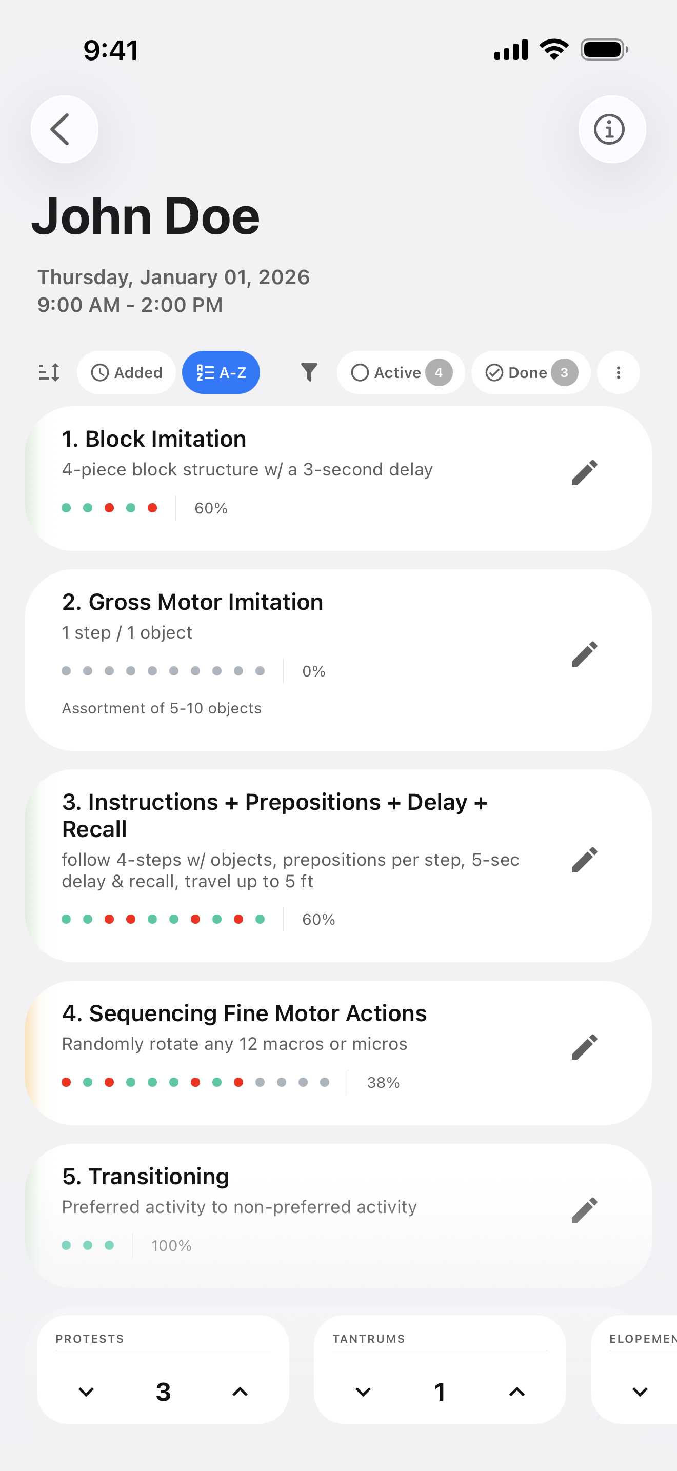Decrease the Tantrums count
677x1471 pixels.
(363, 1392)
